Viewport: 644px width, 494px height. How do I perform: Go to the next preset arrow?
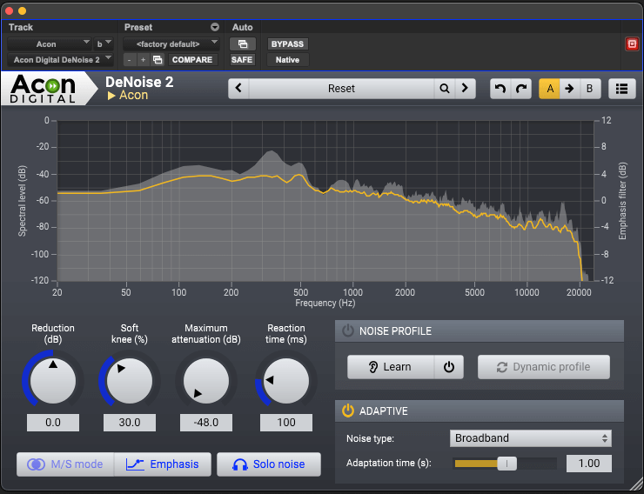pyautogui.click(x=466, y=88)
